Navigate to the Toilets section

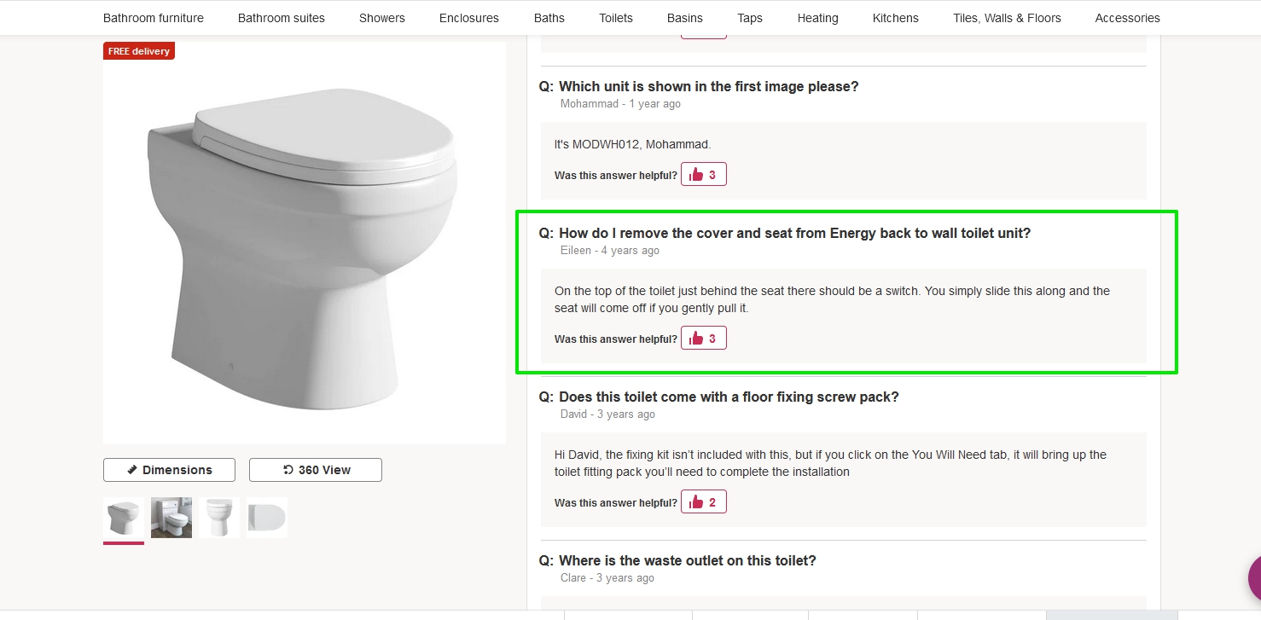tap(616, 18)
